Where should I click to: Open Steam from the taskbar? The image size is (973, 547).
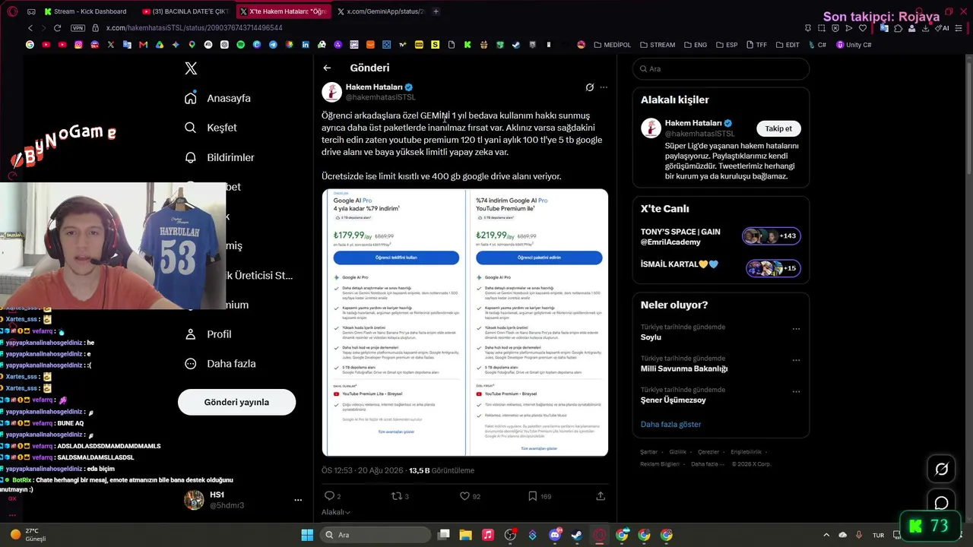click(577, 535)
